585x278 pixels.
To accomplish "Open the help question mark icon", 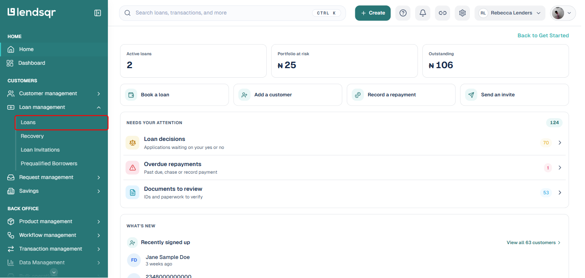I will tap(403, 13).
